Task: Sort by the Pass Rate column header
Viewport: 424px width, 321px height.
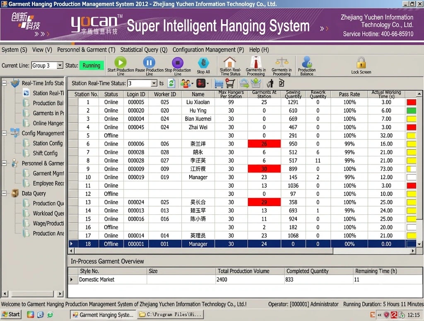Action: (x=349, y=94)
